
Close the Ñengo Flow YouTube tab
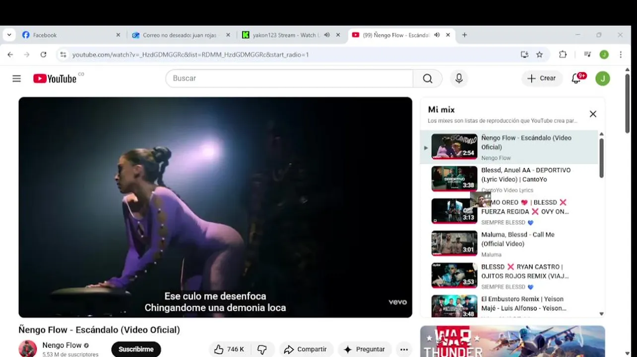(x=448, y=35)
